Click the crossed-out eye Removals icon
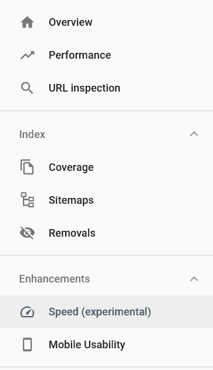The width and height of the screenshot is (213, 370). pyautogui.click(x=28, y=233)
